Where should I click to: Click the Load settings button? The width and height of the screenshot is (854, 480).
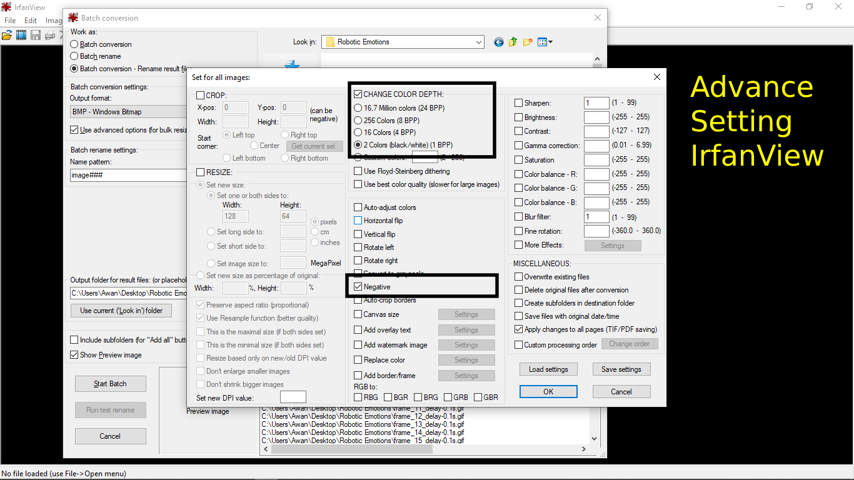[548, 369]
